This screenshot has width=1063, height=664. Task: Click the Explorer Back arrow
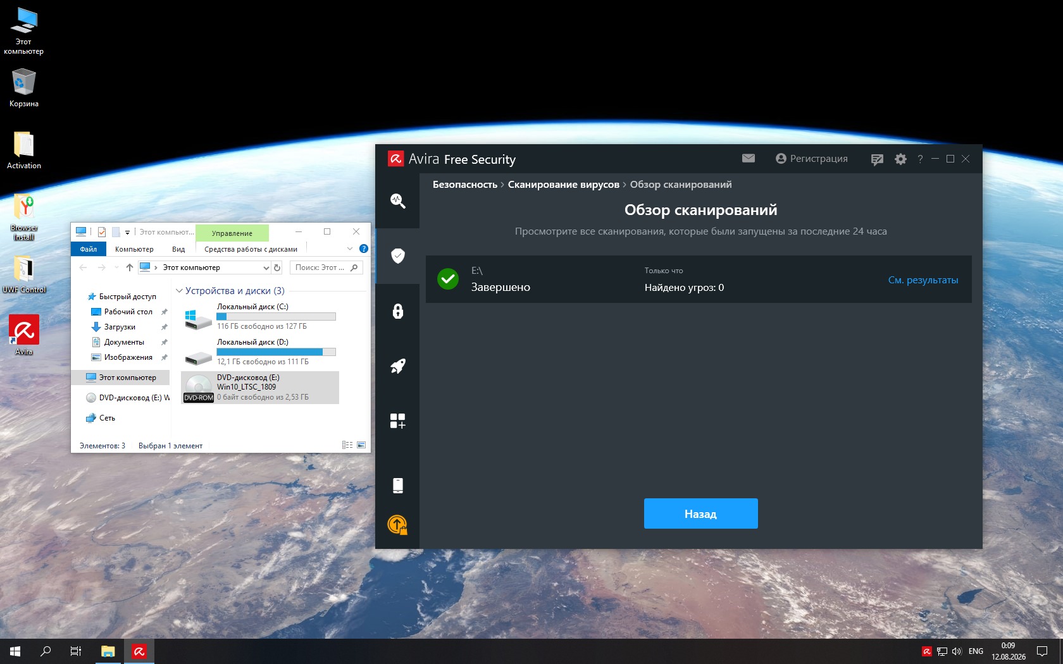pos(83,267)
